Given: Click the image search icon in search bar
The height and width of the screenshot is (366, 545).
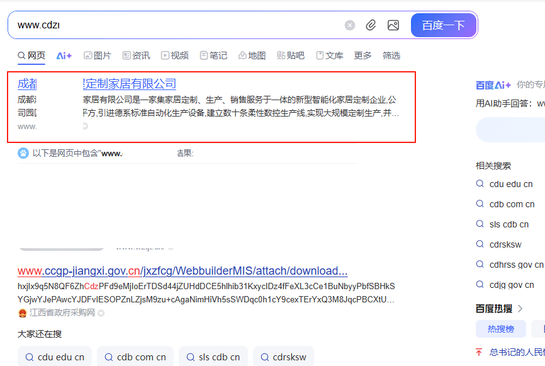Looking at the screenshot, I should click(x=393, y=25).
